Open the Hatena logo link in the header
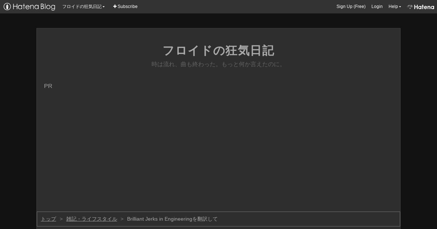 click(421, 7)
